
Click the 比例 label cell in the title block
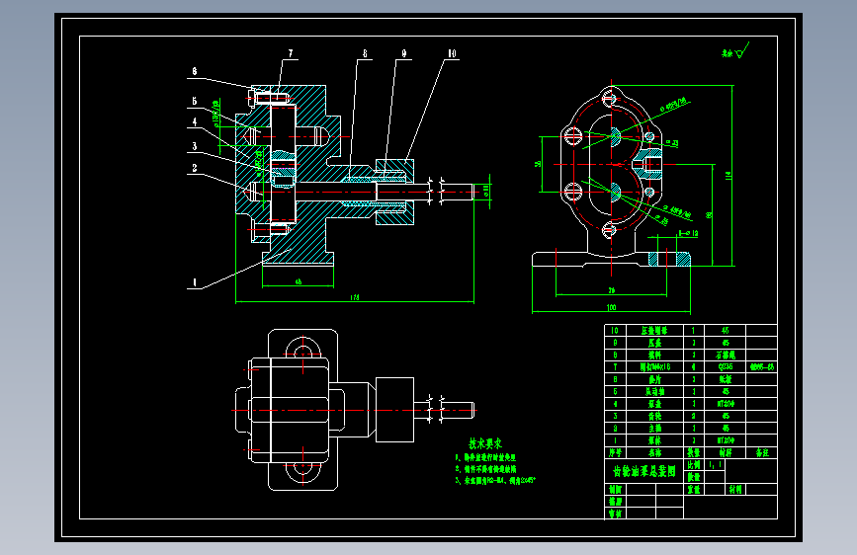pos(694,465)
